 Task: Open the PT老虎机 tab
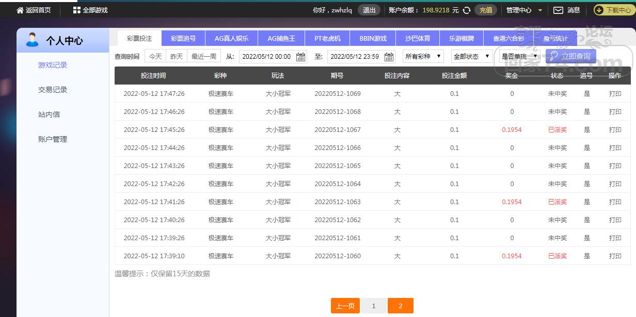[327, 39]
